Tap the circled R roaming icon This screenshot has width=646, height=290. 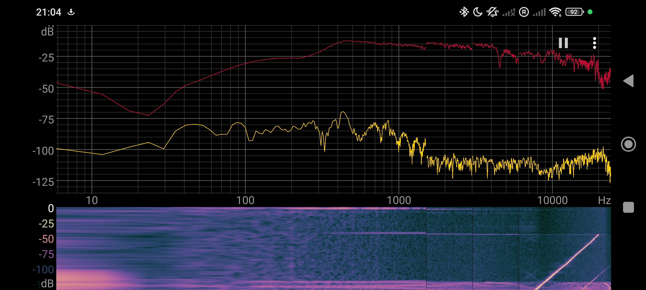pos(524,12)
